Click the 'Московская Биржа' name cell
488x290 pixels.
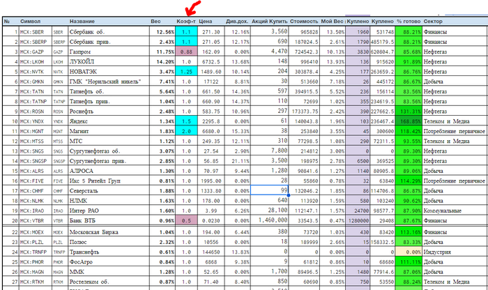point(99,232)
